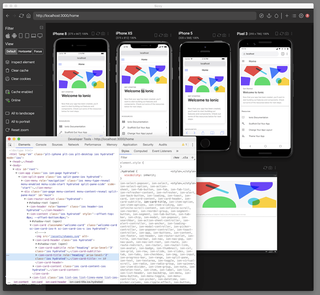The width and height of the screenshot is (320, 295).
Task: Add a new device with the plus icon
Action: click(x=287, y=16)
